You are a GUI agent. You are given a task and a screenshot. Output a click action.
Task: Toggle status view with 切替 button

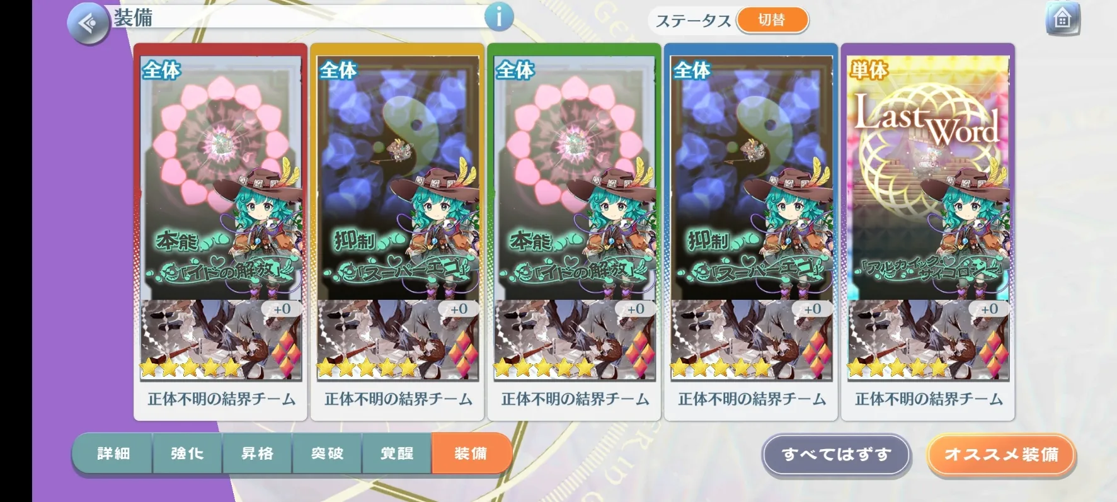(x=772, y=20)
